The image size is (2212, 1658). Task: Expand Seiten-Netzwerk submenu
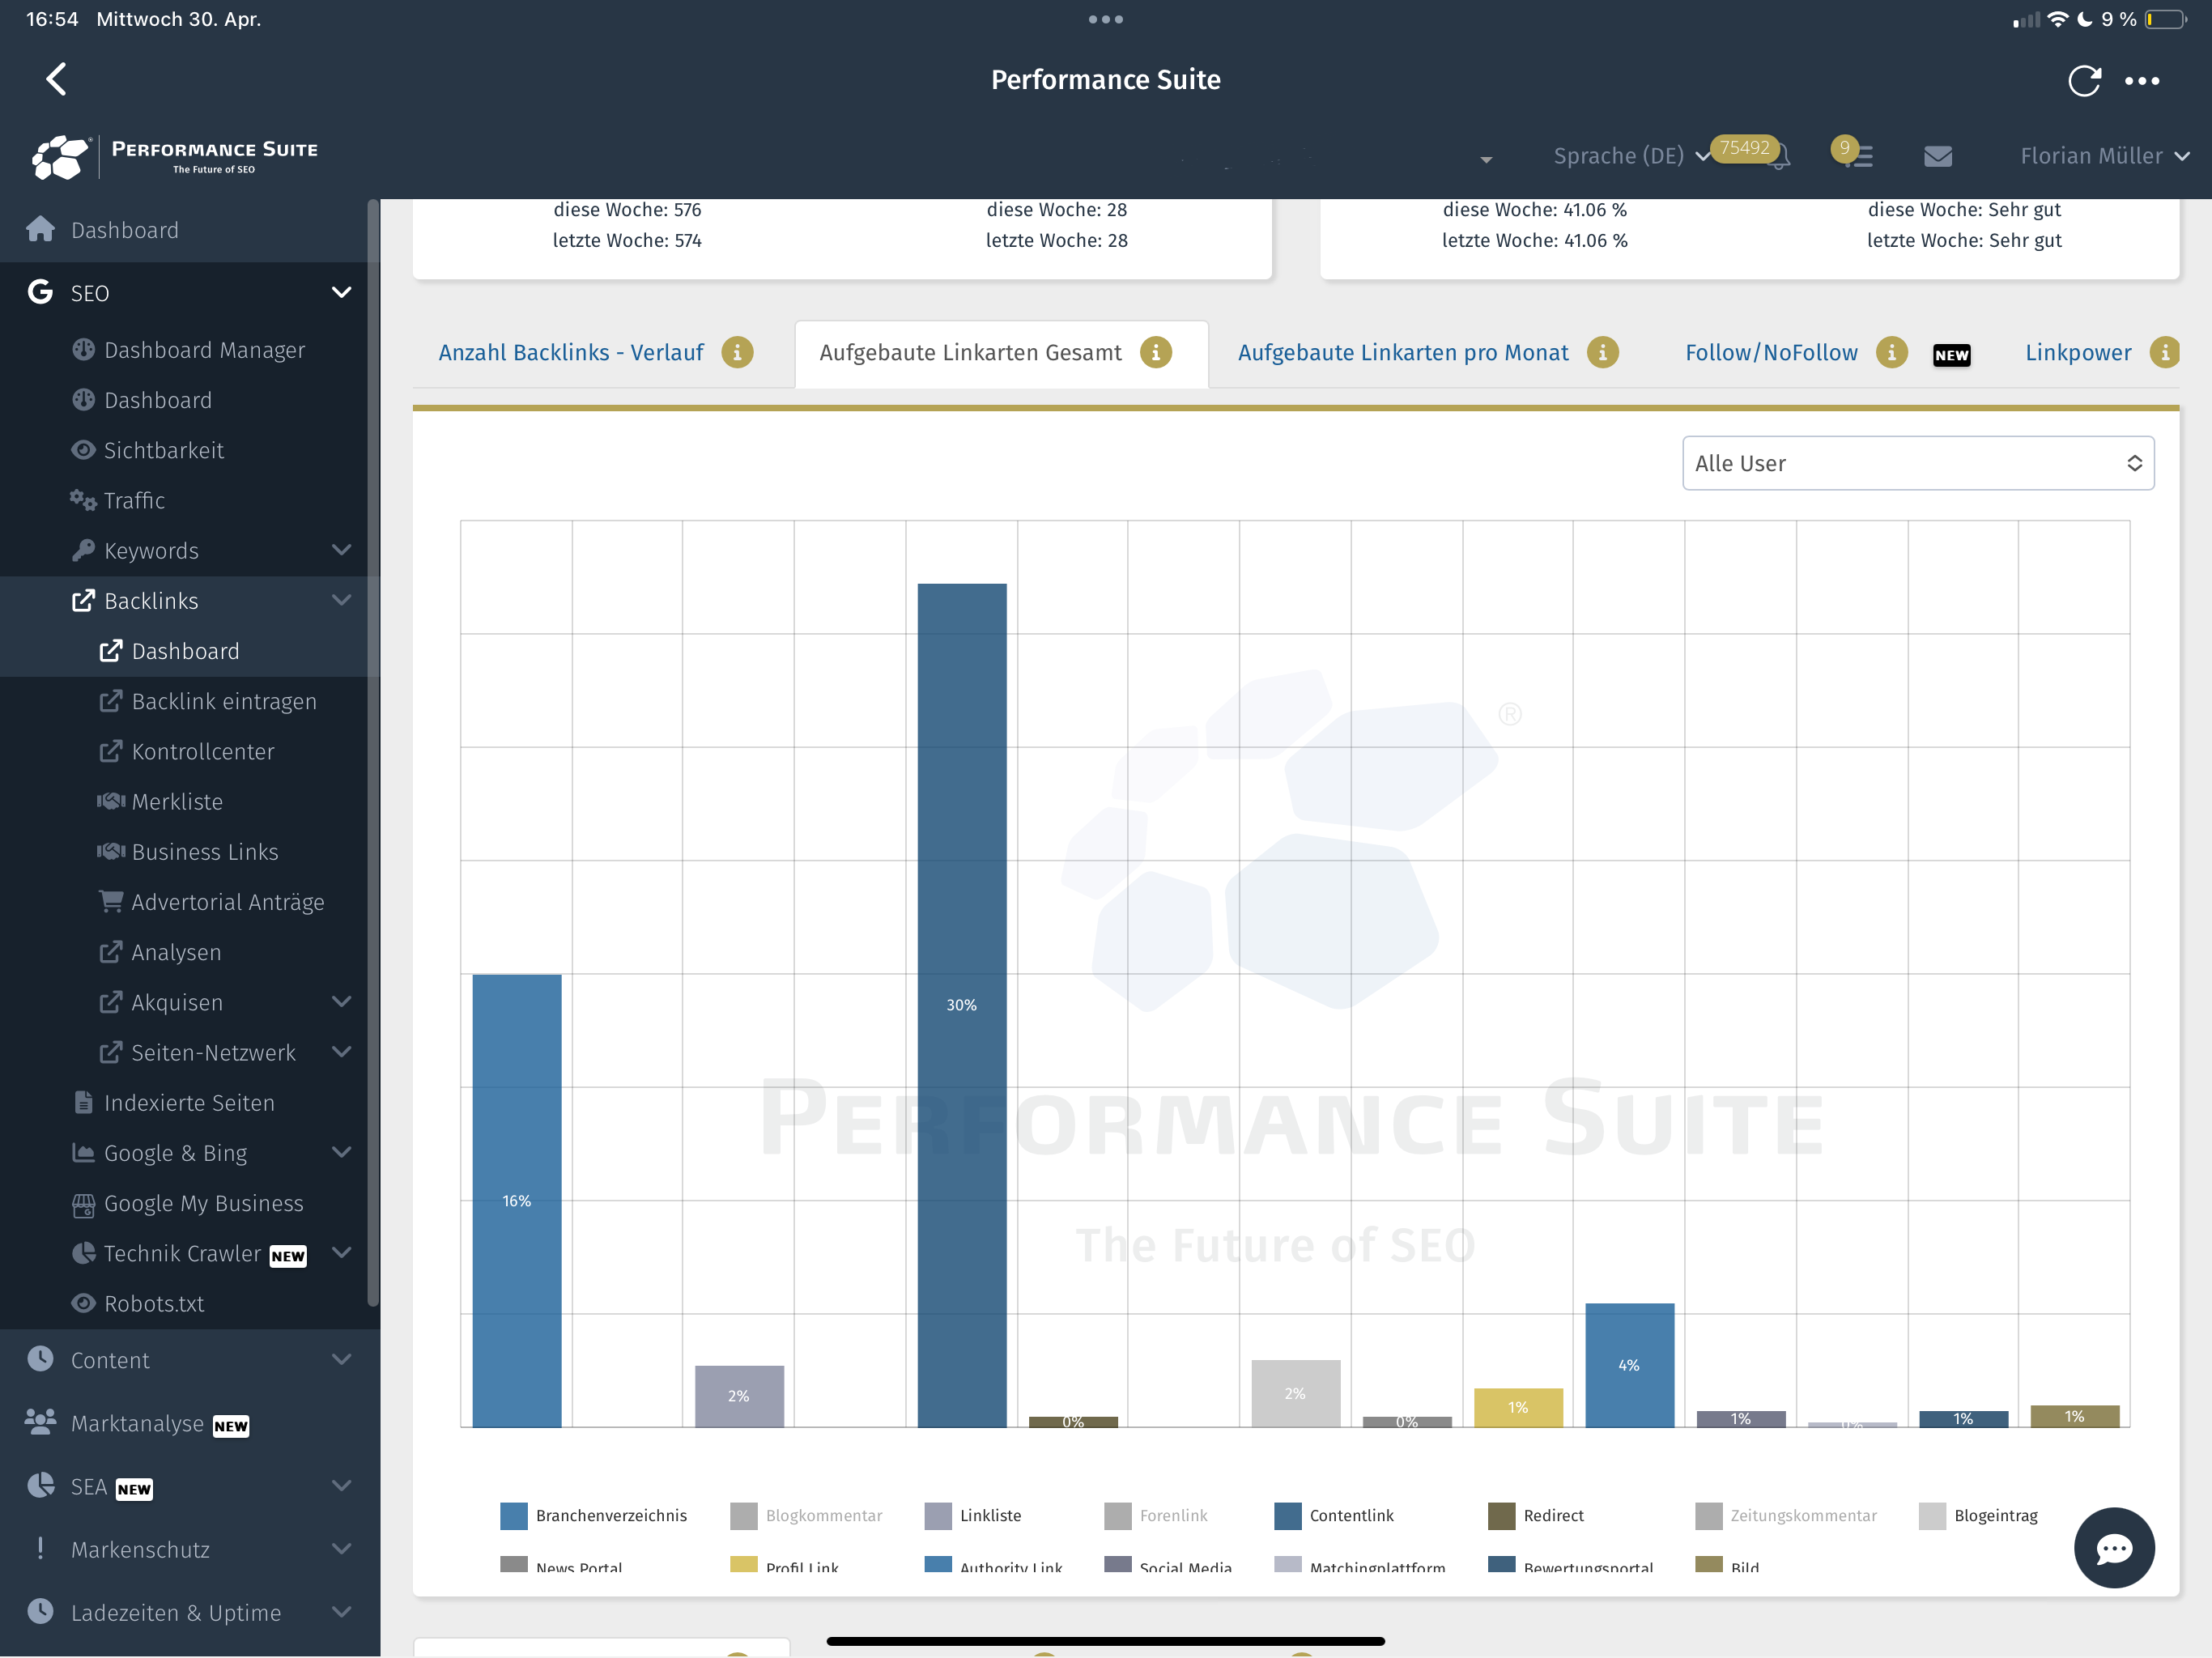click(341, 1052)
